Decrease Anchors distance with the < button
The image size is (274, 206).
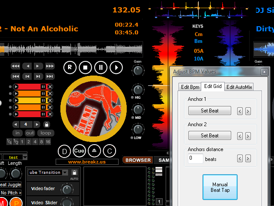(240, 158)
